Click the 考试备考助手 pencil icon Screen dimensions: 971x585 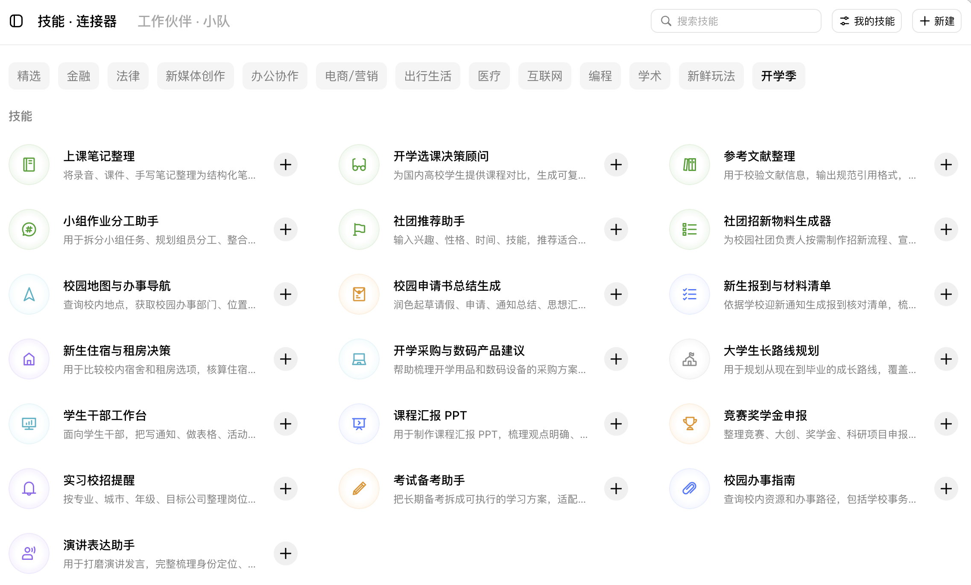[x=359, y=489]
